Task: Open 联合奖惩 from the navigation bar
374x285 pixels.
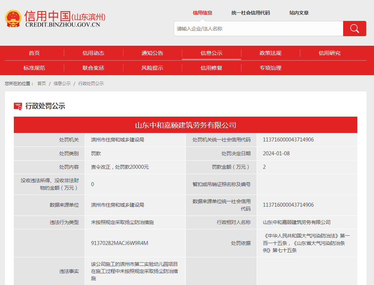Action: click(93, 68)
